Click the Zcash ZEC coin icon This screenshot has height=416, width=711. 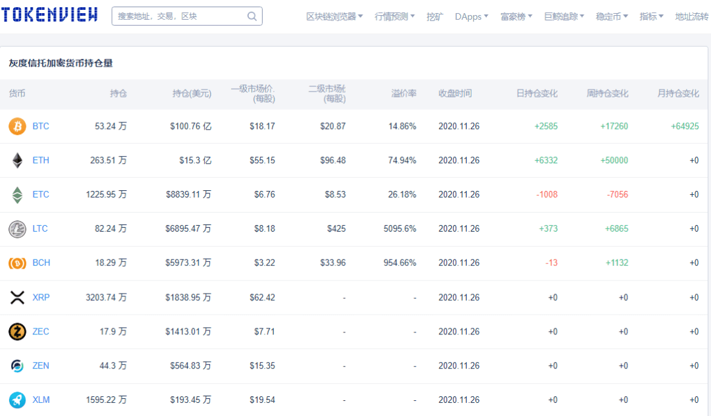click(17, 332)
